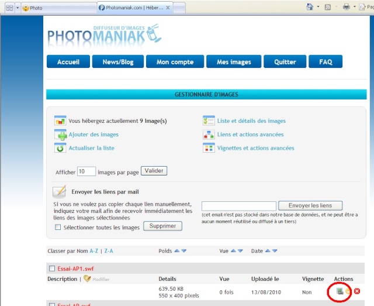Open the News/Blog menu
This screenshot has height=306, width=374.
[118, 61]
